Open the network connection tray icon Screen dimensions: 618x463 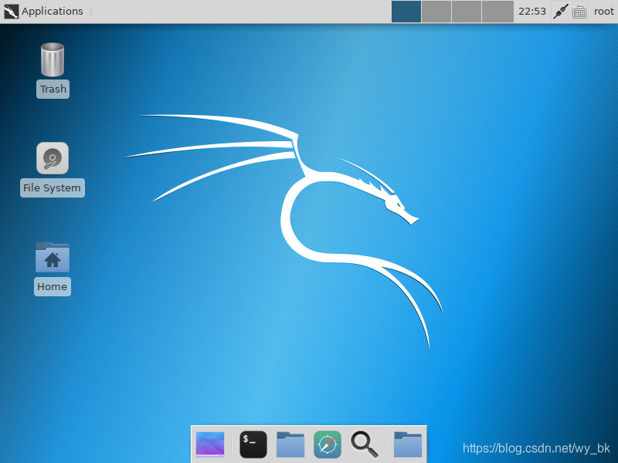coord(560,12)
